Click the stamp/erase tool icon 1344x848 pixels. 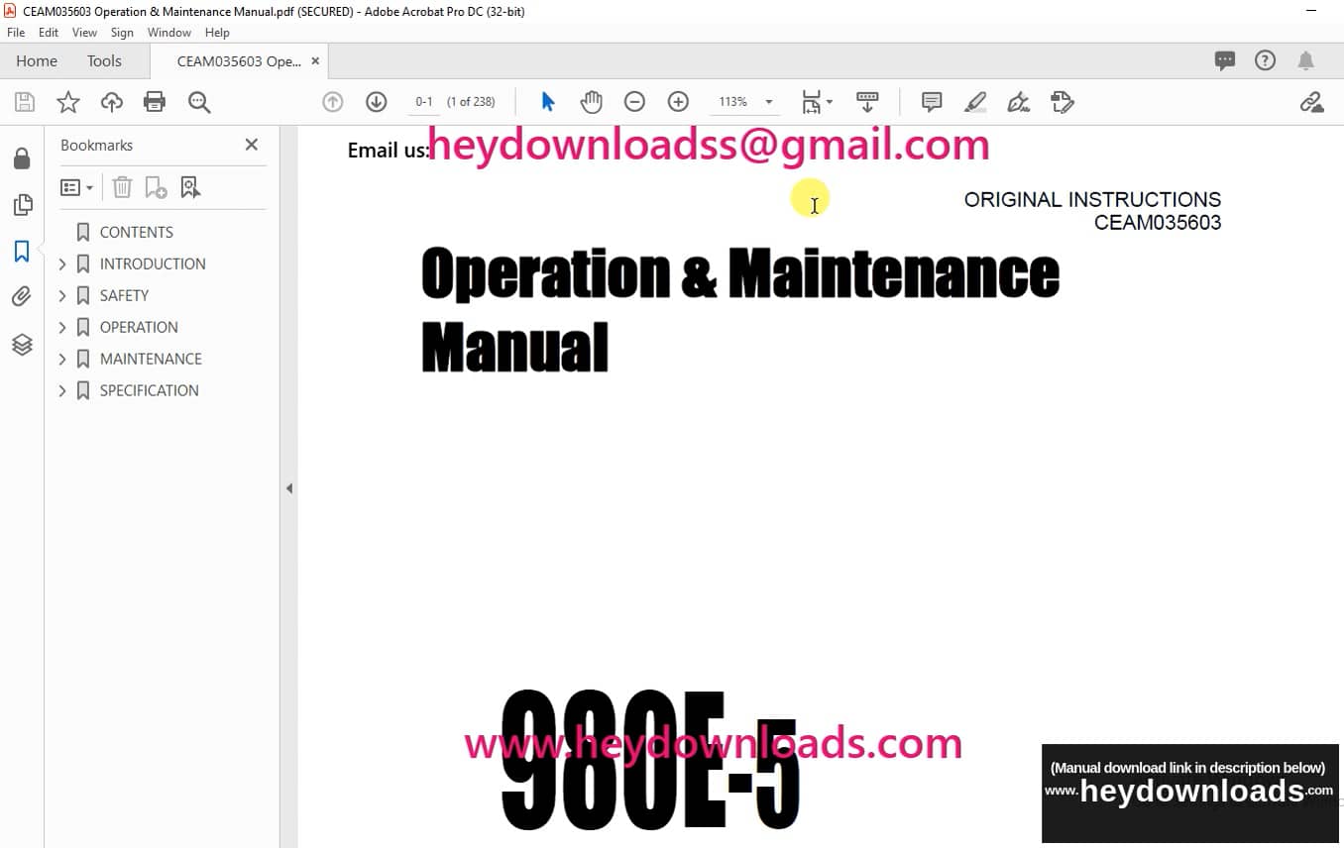pos(1063,102)
